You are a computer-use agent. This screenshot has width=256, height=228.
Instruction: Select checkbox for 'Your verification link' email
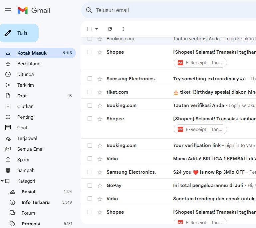coord(90,145)
